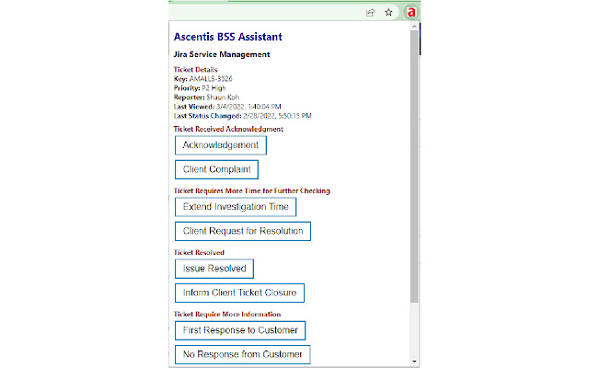Click First Response to Customer button
The width and height of the screenshot is (589, 368).
(x=240, y=330)
